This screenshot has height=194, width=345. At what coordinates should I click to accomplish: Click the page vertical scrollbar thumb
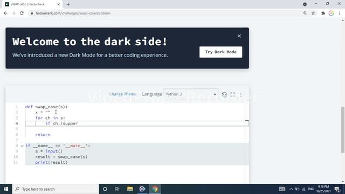click(343, 130)
